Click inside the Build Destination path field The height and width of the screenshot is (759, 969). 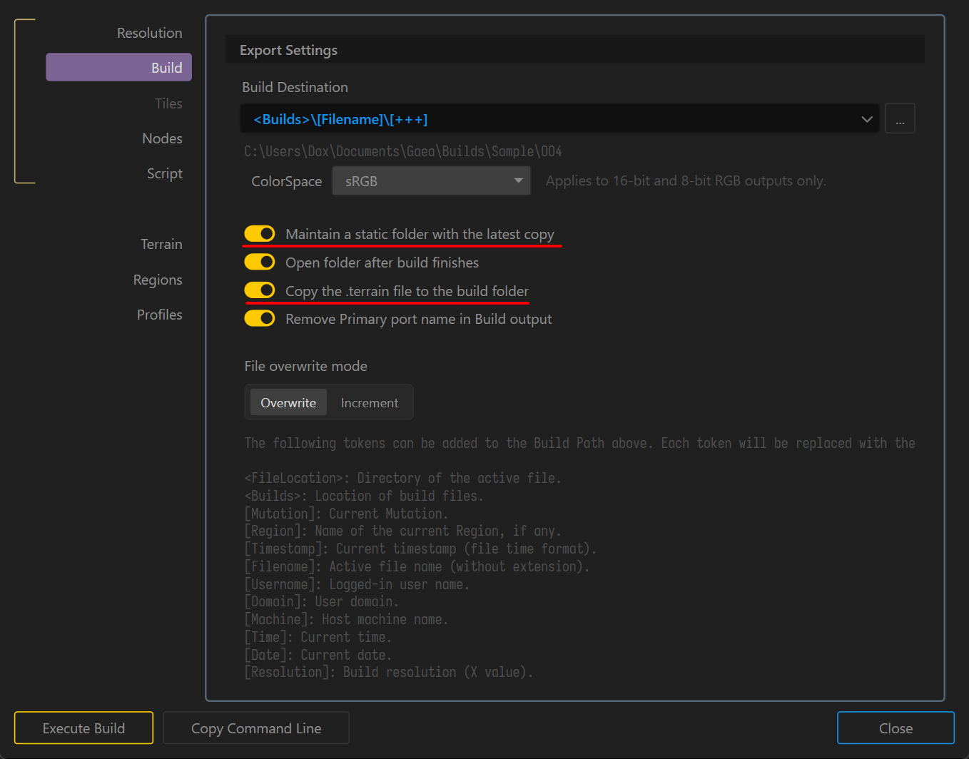(x=499, y=119)
